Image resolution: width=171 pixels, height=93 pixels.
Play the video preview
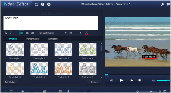121,80
